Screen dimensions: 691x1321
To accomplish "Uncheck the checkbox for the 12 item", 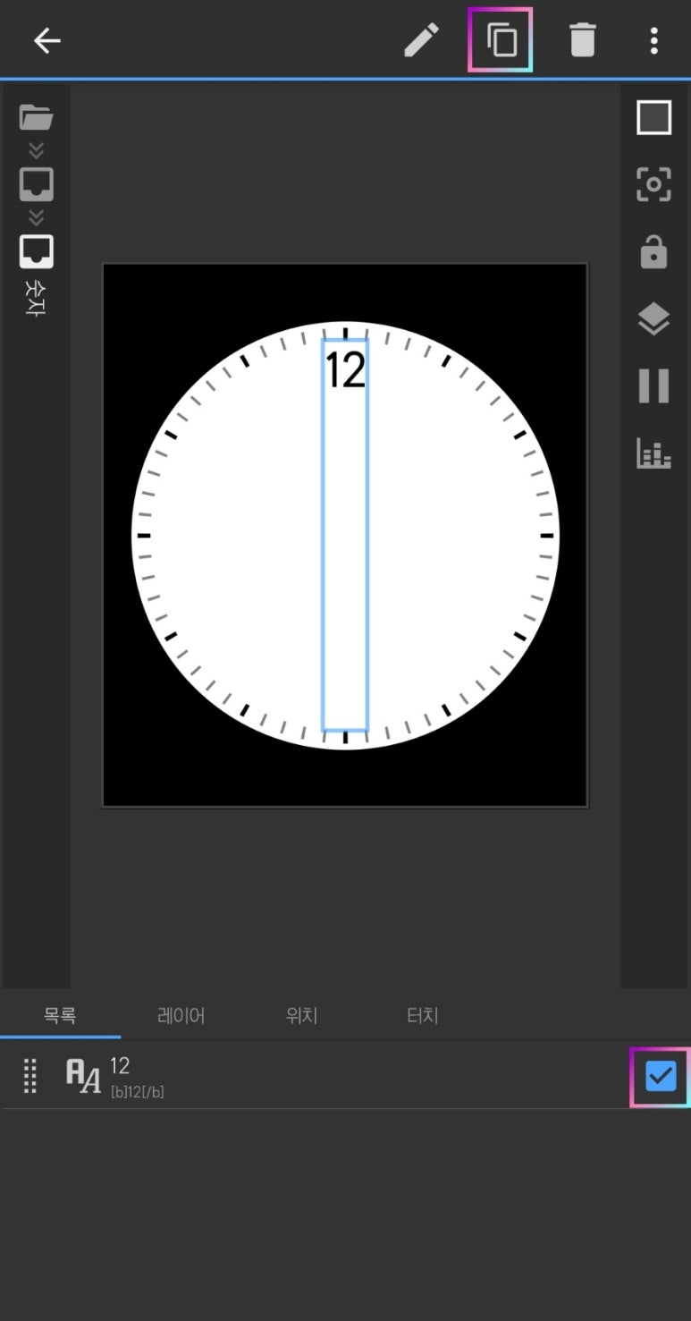I will pyautogui.click(x=661, y=1076).
